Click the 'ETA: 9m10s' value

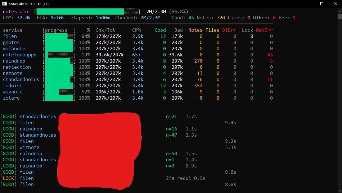click(51, 18)
